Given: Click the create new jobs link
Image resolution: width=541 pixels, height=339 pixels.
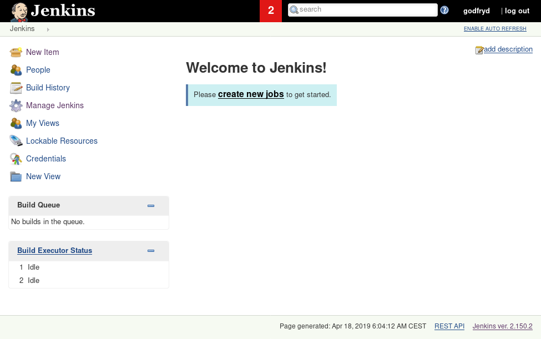Looking at the screenshot, I should (x=251, y=94).
